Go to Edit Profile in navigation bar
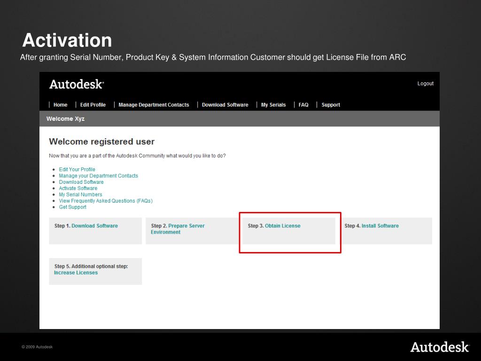The height and width of the screenshot is (361, 481). tap(93, 105)
